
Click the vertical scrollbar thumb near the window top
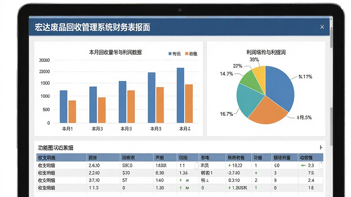331,37
